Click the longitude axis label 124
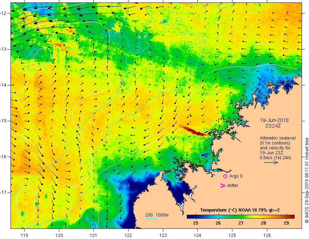 [197, 235]
